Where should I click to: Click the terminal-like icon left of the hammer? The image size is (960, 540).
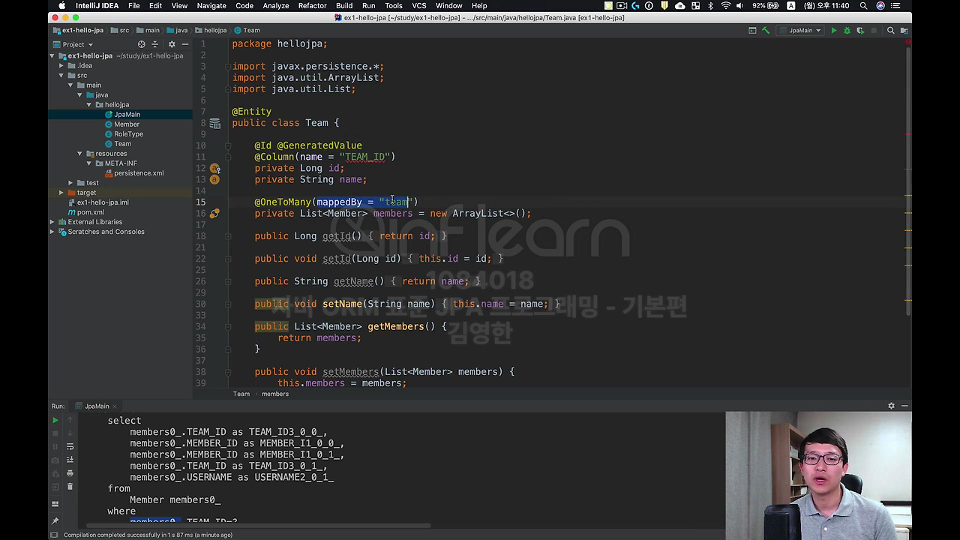pos(752,31)
